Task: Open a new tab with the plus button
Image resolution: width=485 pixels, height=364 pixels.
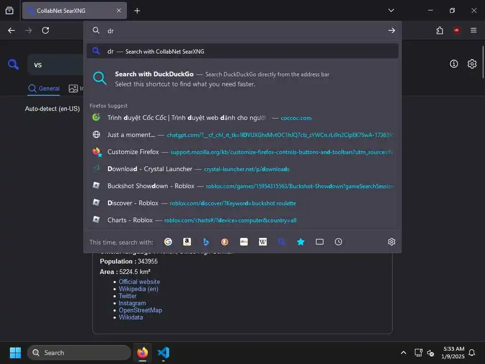Action: click(137, 11)
